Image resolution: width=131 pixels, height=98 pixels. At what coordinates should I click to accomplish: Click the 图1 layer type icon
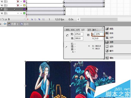click(x=2, y=13)
